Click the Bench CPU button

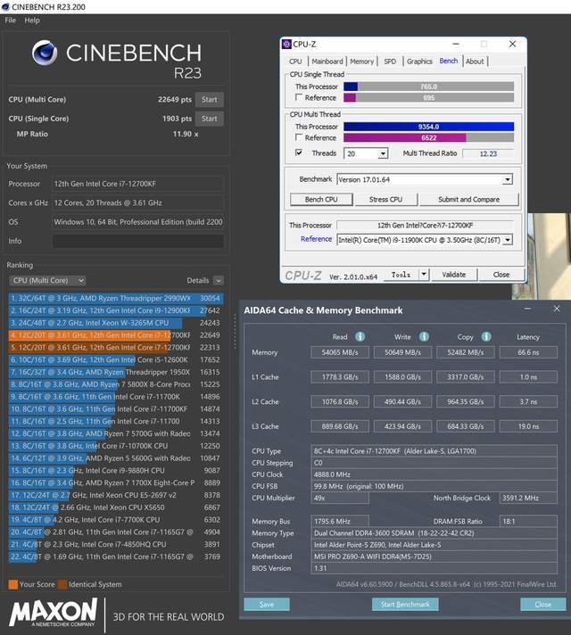[321, 199]
